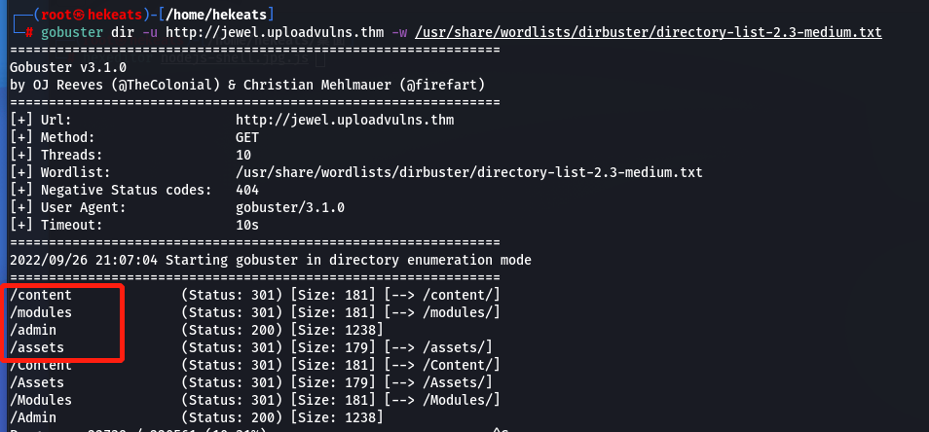Click the Gobuster v3.1.0 version line

(66, 67)
